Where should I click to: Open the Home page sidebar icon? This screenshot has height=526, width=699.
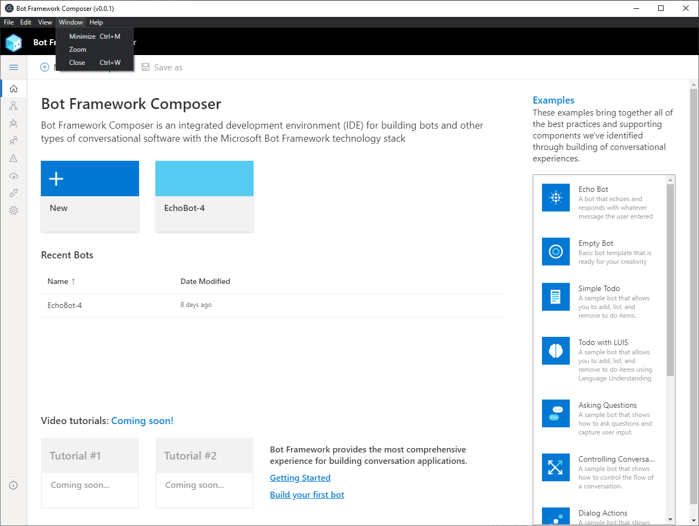pos(14,88)
